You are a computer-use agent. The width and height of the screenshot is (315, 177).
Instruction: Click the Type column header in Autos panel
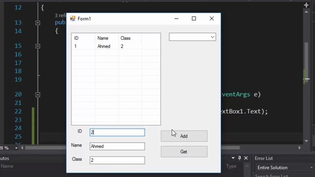pyautogui.click(x=231, y=166)
